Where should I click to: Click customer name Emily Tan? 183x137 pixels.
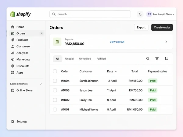(x=85, y=100)
